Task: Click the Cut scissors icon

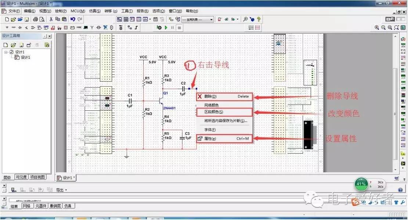Action: 51,19
